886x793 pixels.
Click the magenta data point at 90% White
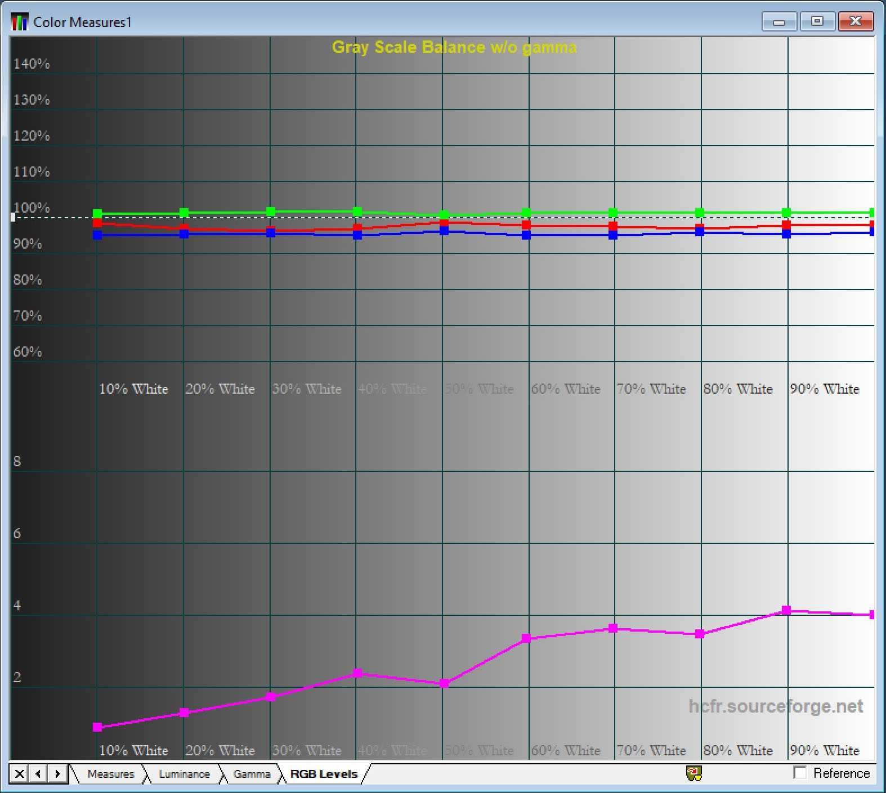[x=786, y=610]
